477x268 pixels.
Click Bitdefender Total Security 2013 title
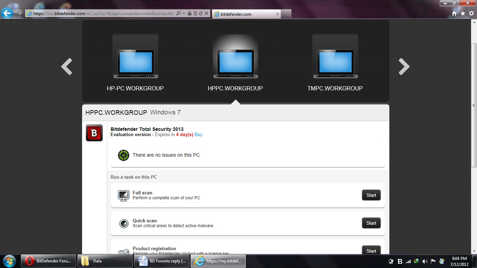pos(147,129)
